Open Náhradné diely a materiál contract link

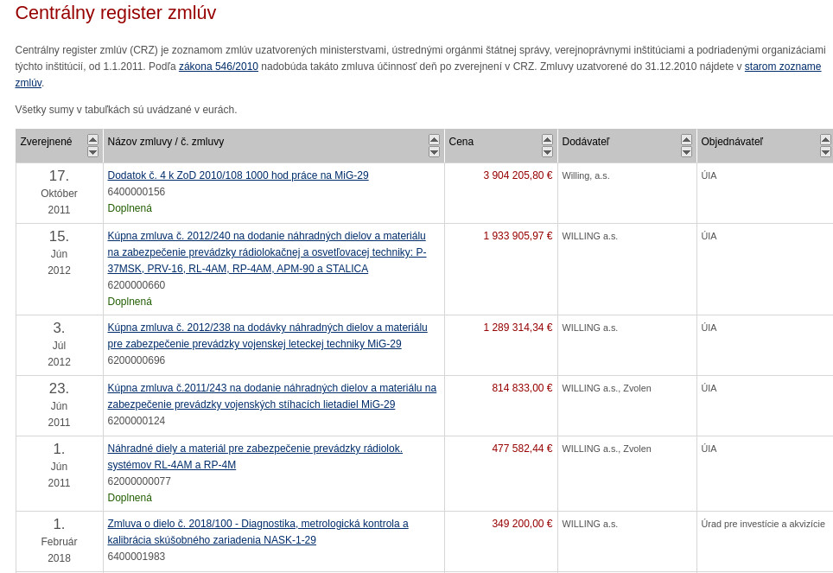pos(255,449)
